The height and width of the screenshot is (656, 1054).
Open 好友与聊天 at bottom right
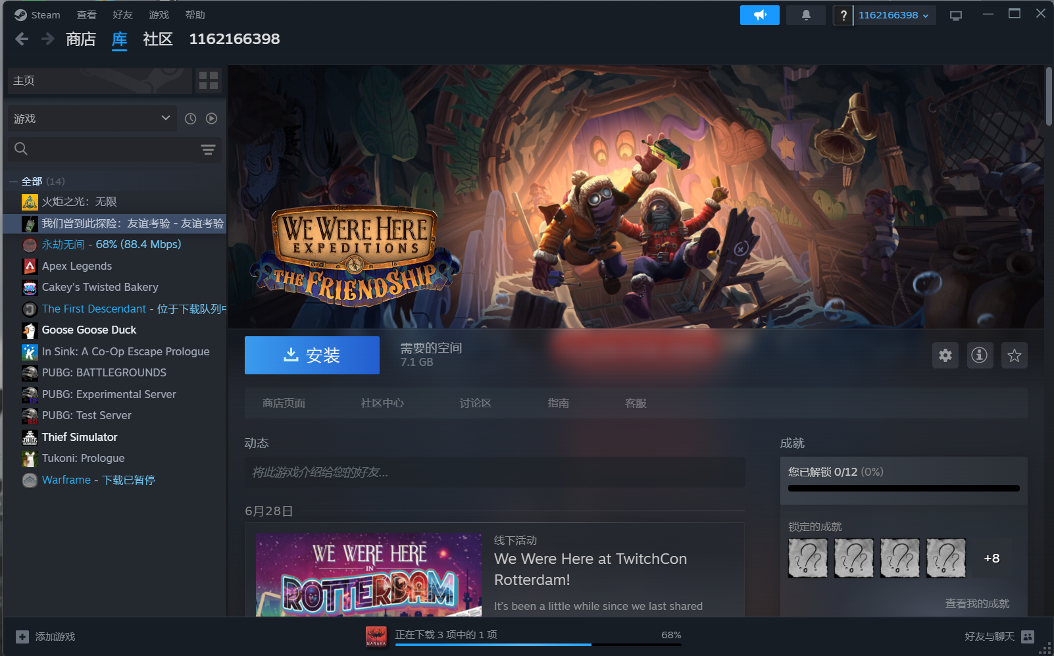990,636
